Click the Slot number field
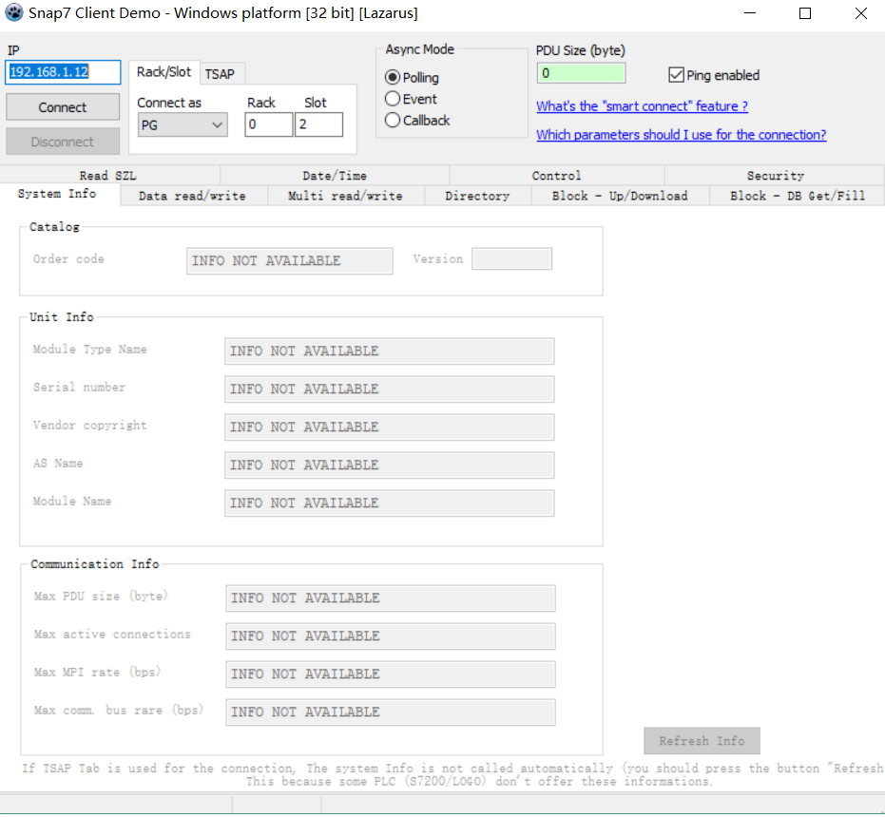The width and height of the screenshot is (885, 817). [318, 124]
